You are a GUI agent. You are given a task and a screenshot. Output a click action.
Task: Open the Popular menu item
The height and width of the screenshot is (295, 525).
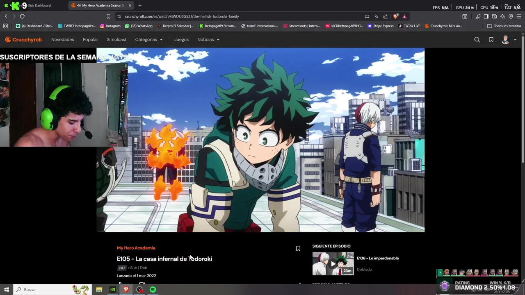click(x=90, y=40)
